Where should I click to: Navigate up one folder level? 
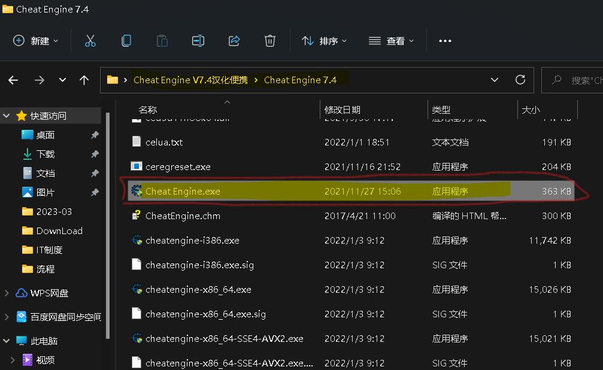click(x=84, y=80)
